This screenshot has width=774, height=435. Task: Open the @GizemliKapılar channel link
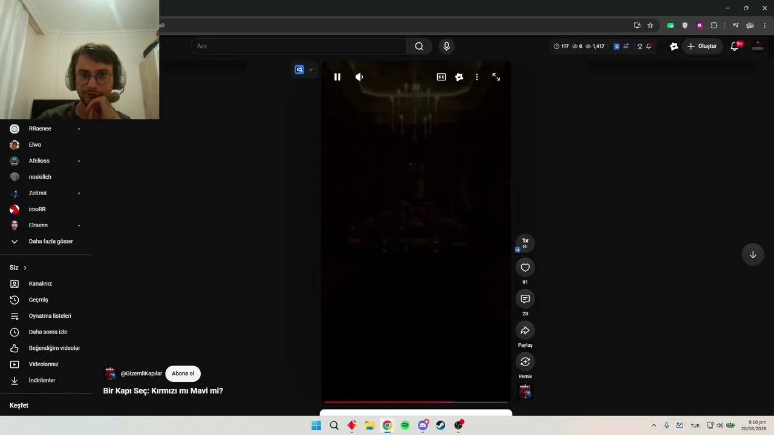[141, 373]
